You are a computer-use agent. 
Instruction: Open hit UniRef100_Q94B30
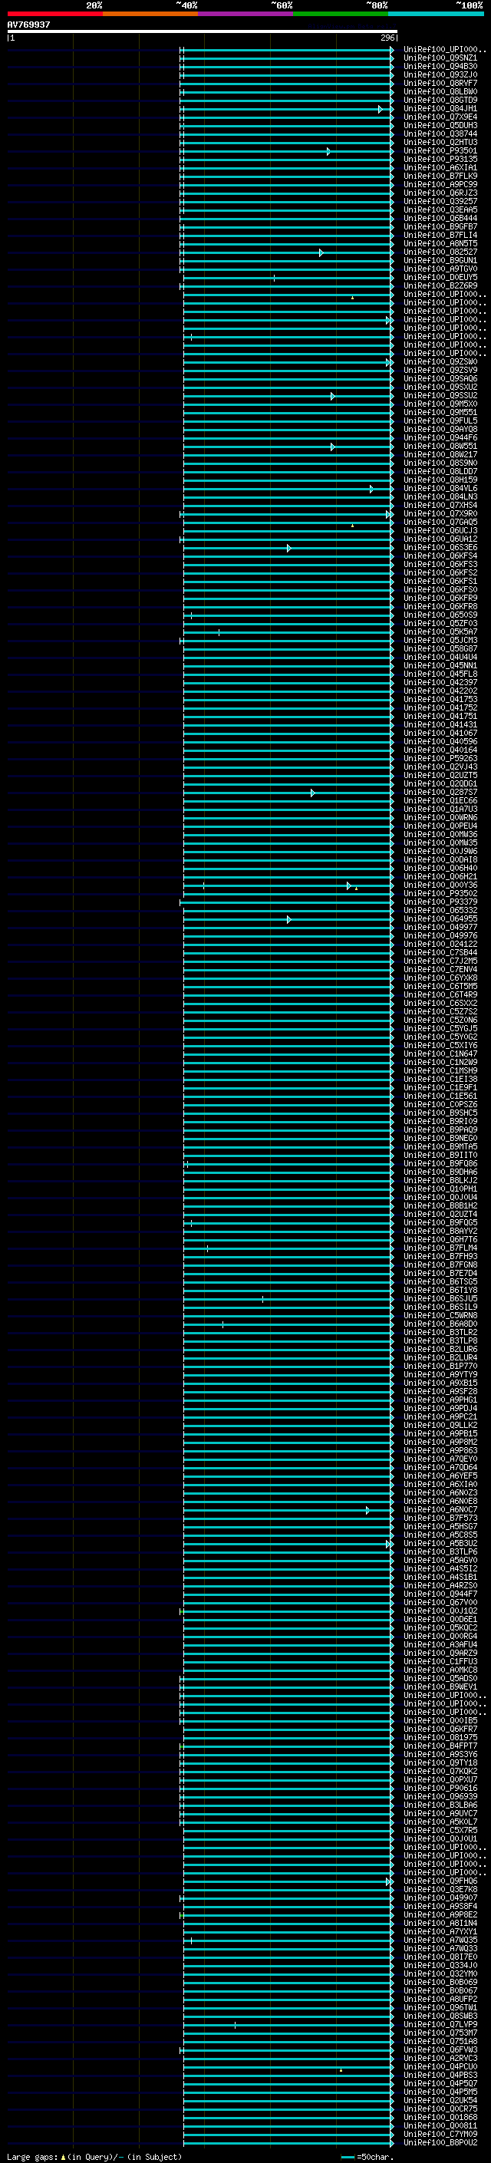(x=440, y=66)
